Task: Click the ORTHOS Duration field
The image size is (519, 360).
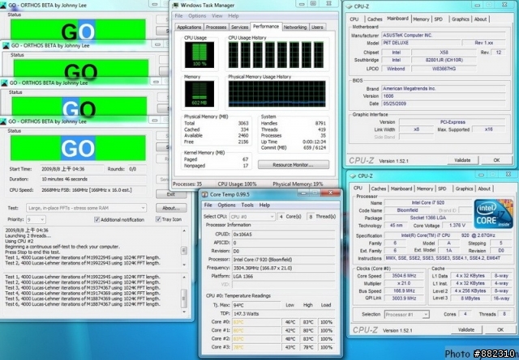Action: pos(93,180)
